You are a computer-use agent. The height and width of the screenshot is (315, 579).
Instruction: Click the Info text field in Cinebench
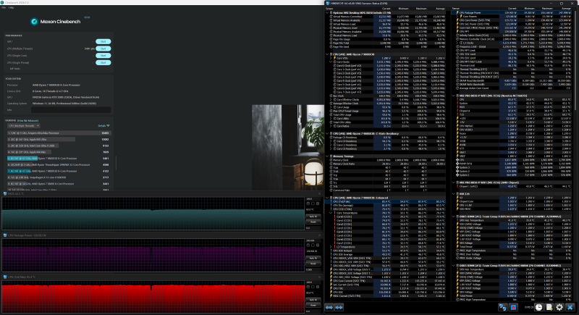click(x=71, y=110)
